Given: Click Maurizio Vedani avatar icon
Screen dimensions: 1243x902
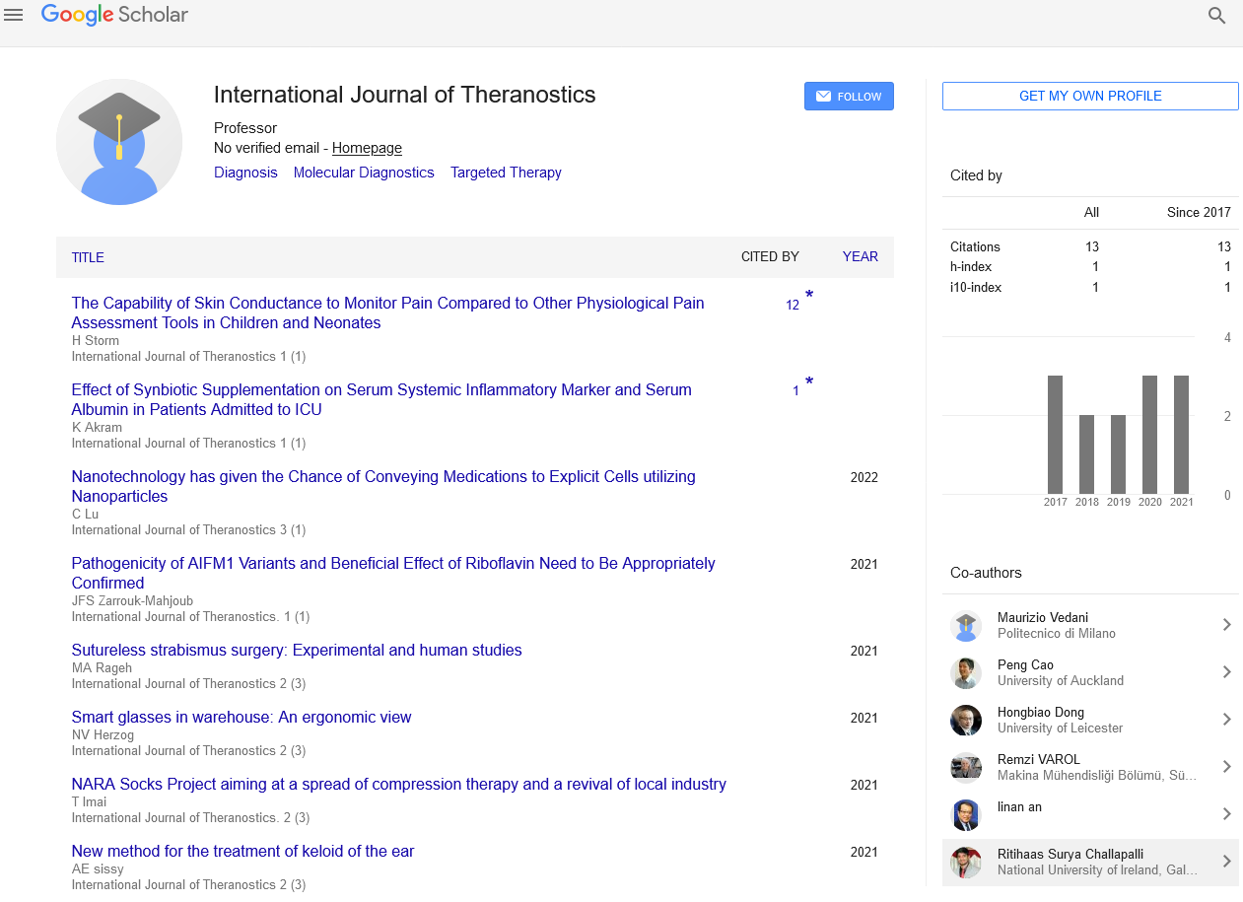Looking at the screenshot, I should [966, 626].
